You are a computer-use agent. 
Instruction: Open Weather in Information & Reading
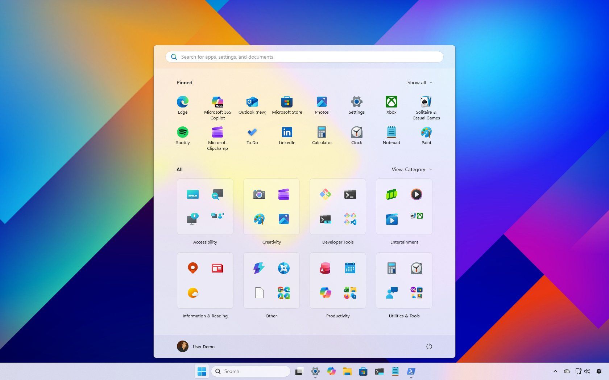pyautogui.click(x=193, y=293)
